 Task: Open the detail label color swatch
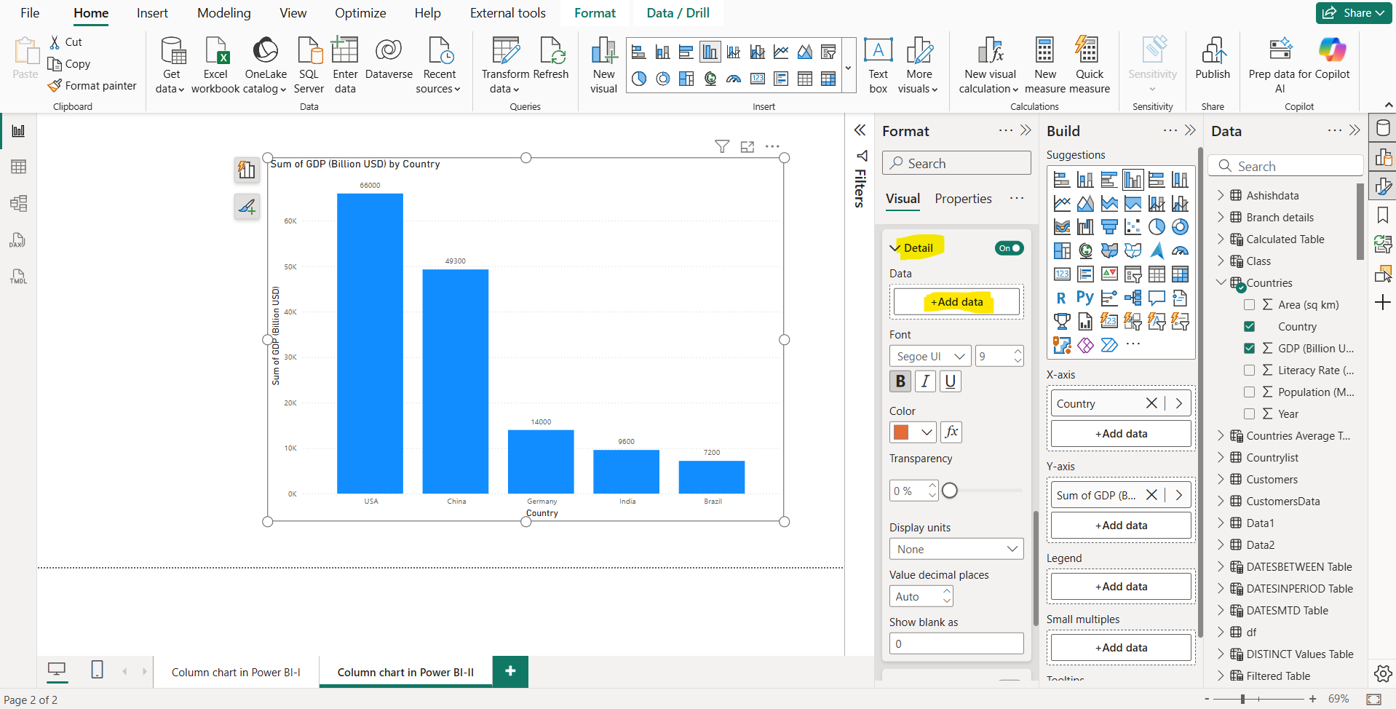[x=905, y=432]
